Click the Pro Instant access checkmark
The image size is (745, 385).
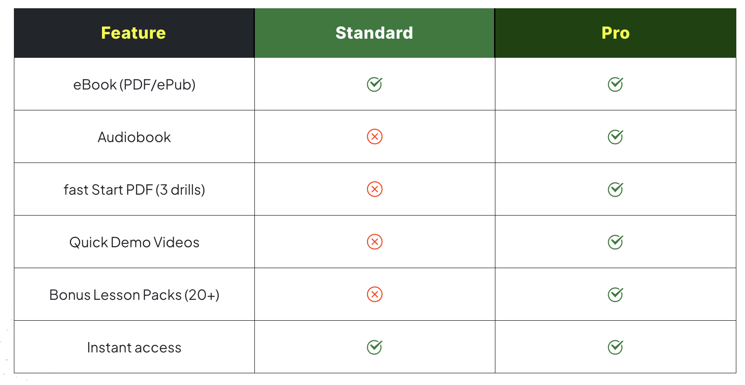tap(615, 347)
